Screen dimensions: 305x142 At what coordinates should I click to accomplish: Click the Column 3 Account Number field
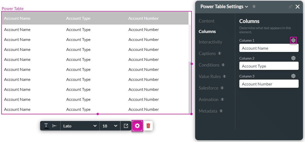point(269,84)
